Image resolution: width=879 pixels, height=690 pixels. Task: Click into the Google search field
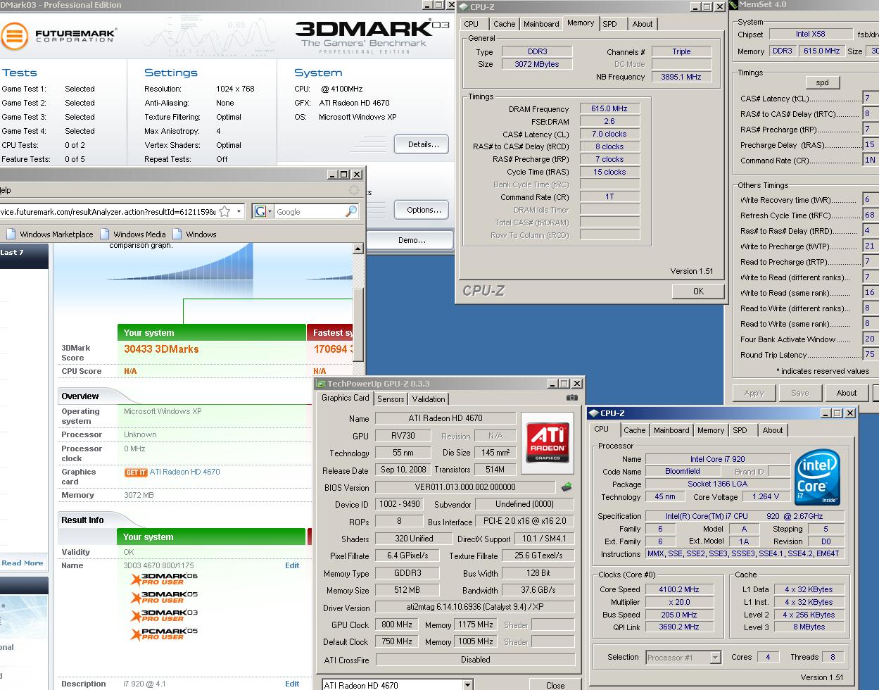tap(309, 211)
